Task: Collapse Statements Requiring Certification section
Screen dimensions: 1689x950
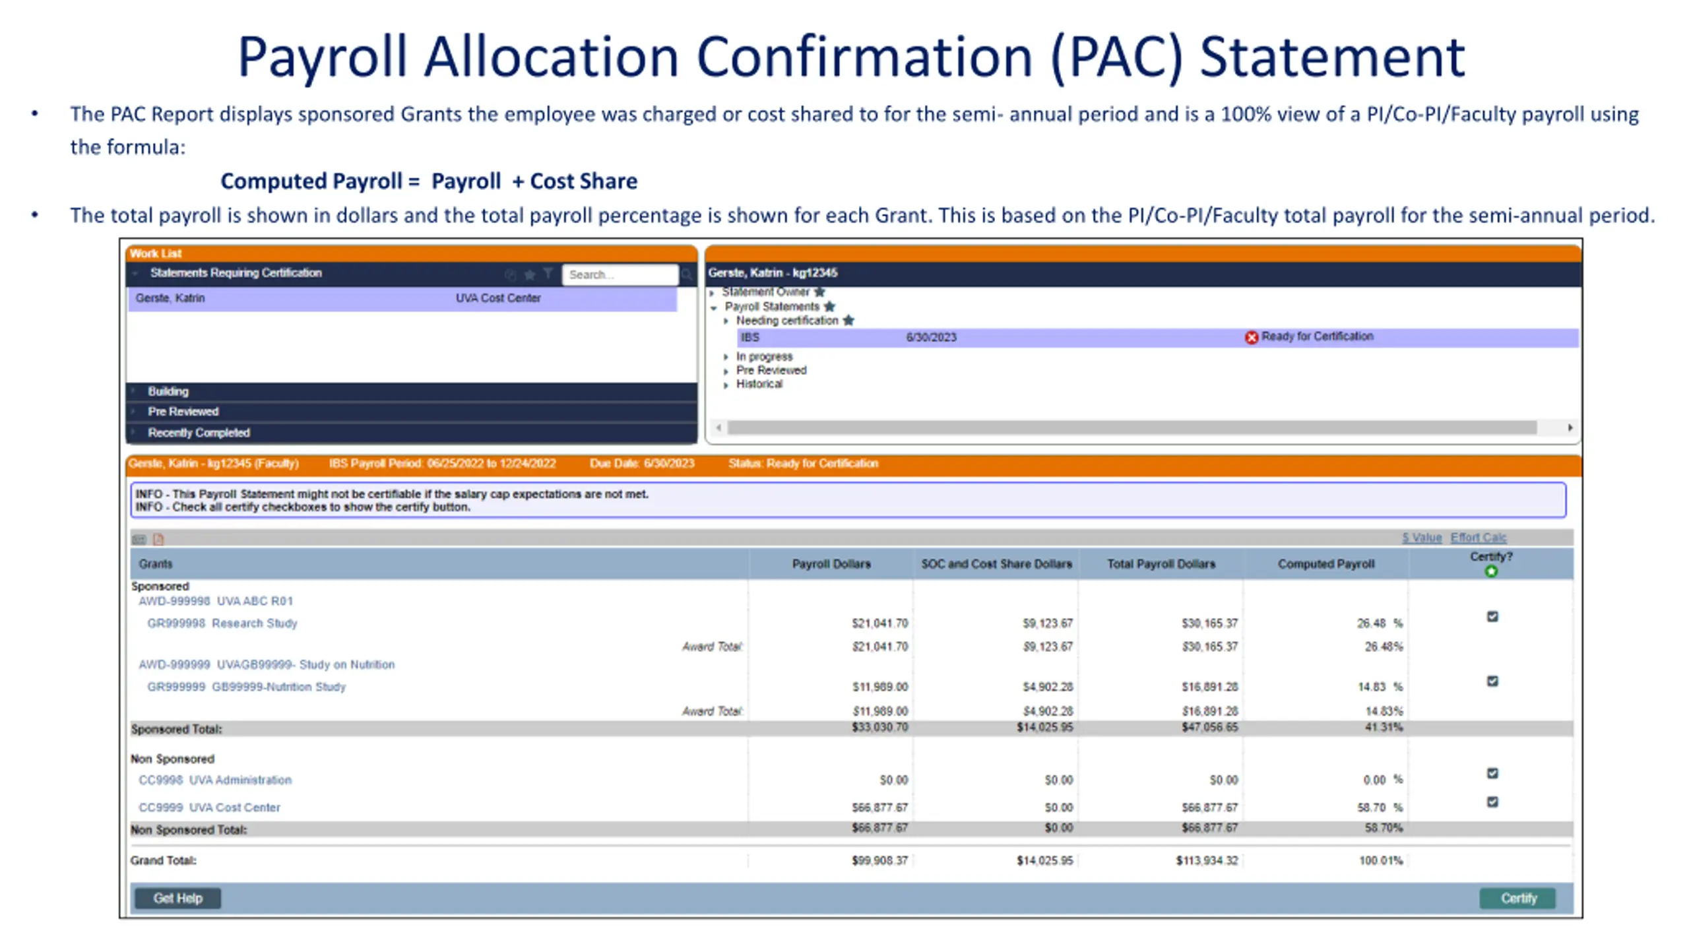Action: point(135,273)
